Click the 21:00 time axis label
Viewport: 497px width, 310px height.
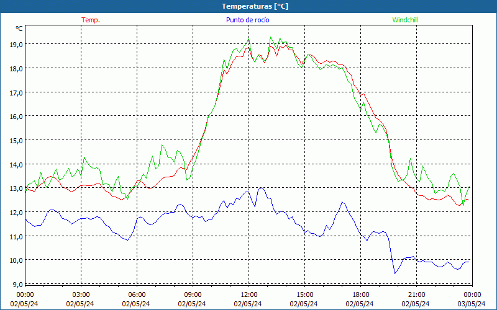coord(416,295)
